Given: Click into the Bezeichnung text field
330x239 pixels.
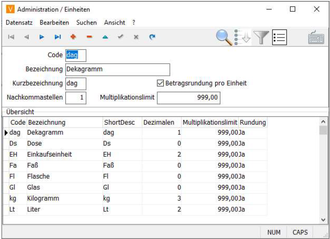Looking at the screenshot, I should (x=117, y=69).
